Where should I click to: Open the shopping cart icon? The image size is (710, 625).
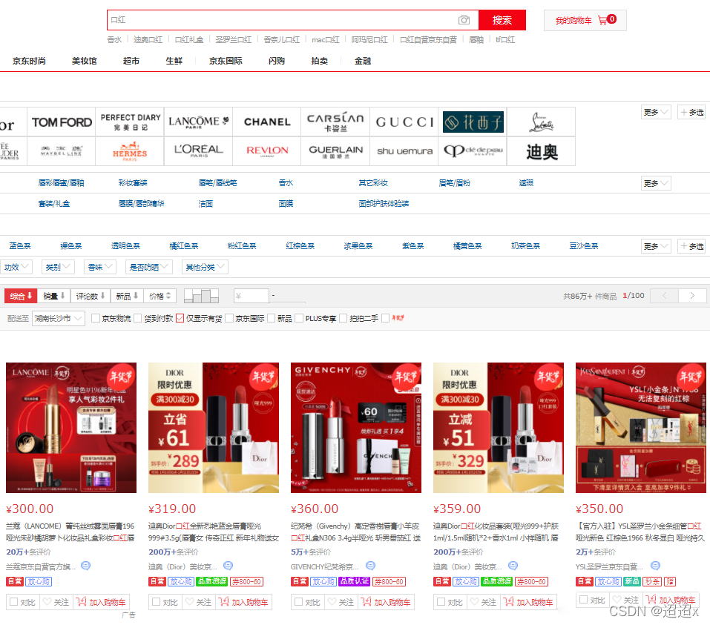coord(602,20)
